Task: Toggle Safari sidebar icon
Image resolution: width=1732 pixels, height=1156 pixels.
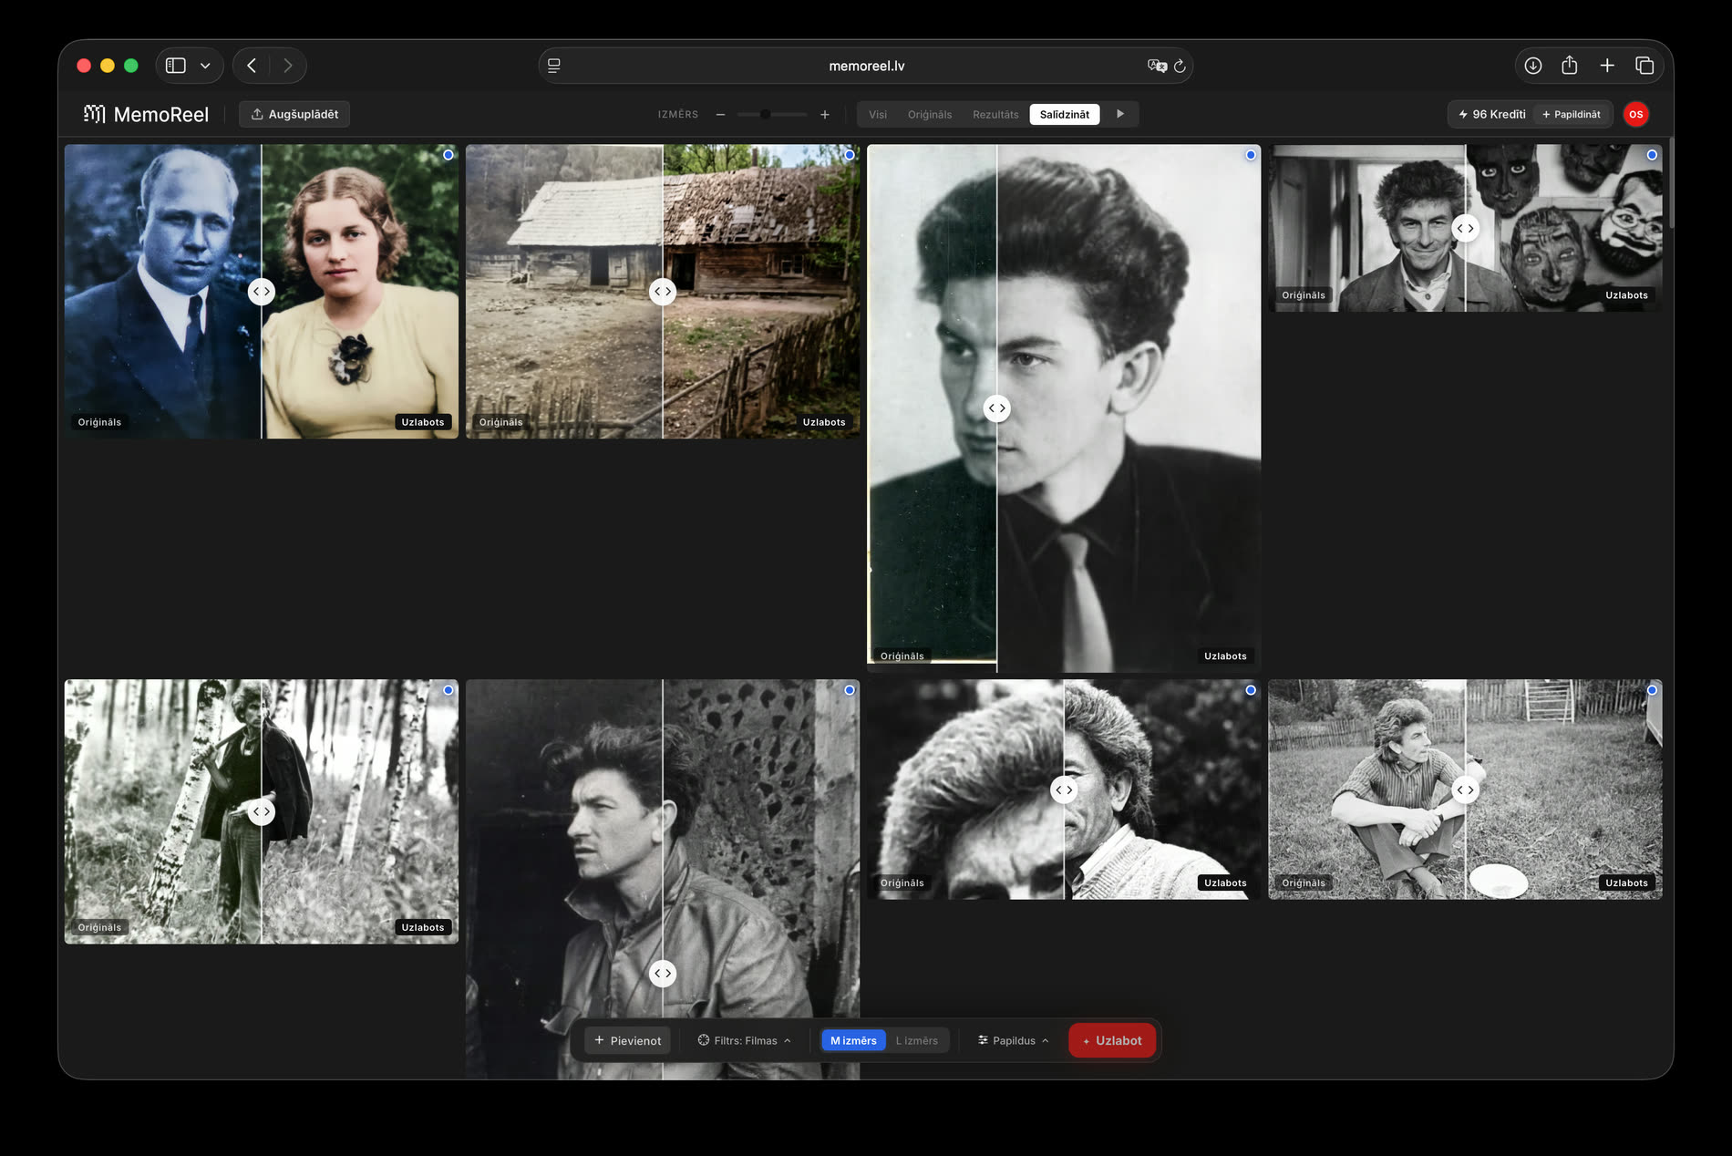Action: pos(176,66)
